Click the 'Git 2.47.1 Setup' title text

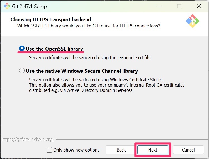(x=29, y=6)
